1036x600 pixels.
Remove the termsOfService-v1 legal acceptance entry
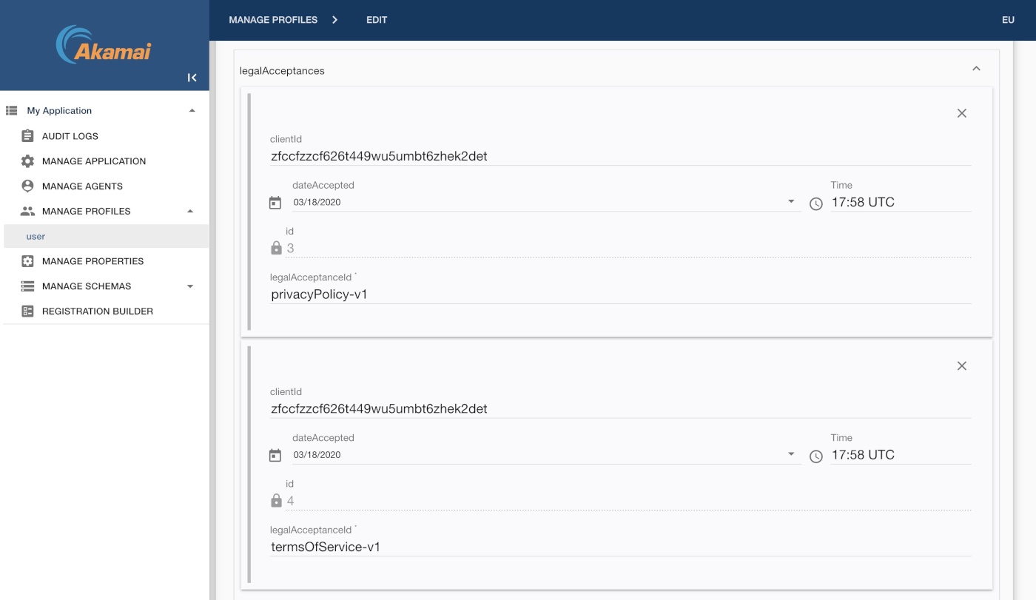(x=961, y=366)
